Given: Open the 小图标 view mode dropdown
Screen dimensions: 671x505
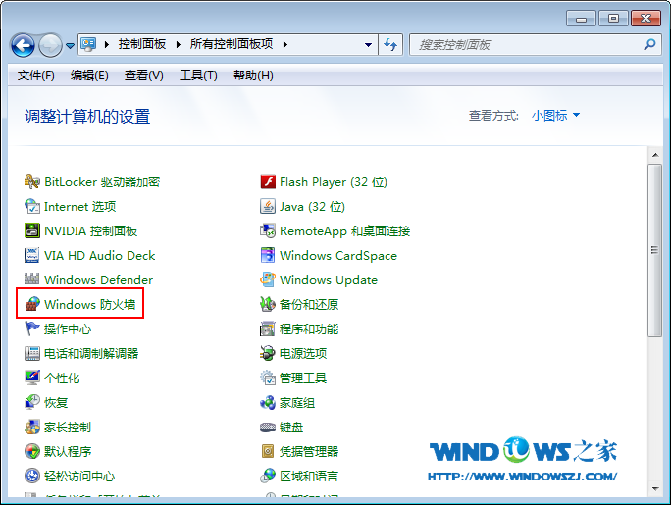Looking at the screenshot, I should tap(555, 115).
